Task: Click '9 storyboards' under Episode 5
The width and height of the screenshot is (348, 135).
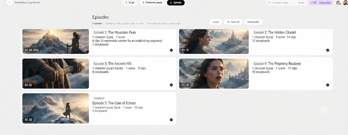Action: 100,111
